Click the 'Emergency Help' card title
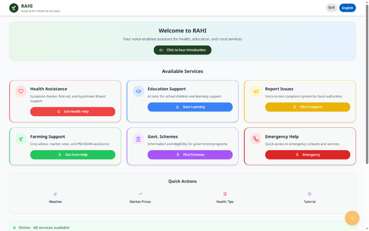 point(282,137)
